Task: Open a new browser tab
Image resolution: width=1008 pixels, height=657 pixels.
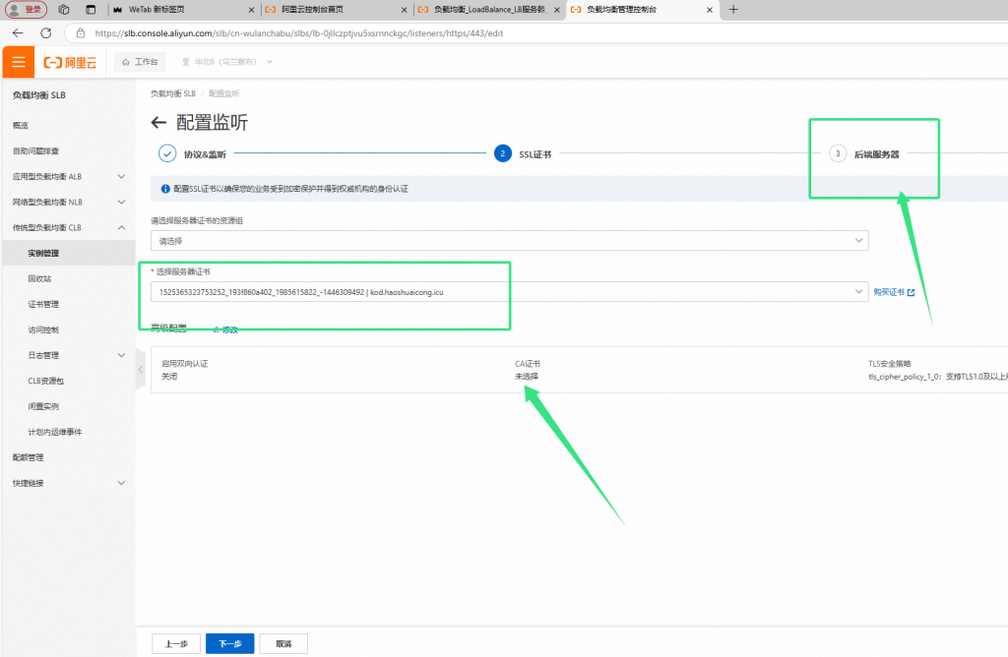Action: point(732,9)
